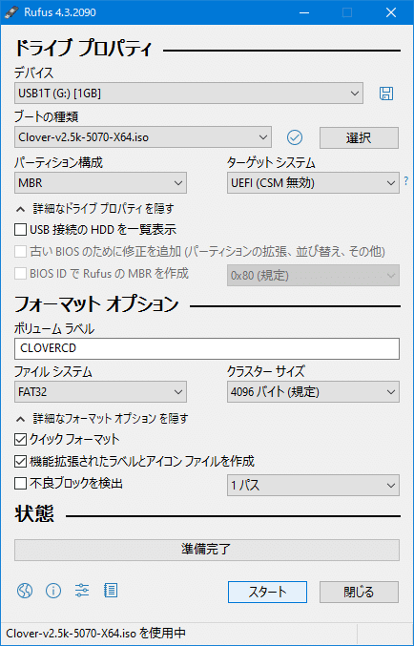Collapse the advanced drive properties section

[x=94, y=209]
